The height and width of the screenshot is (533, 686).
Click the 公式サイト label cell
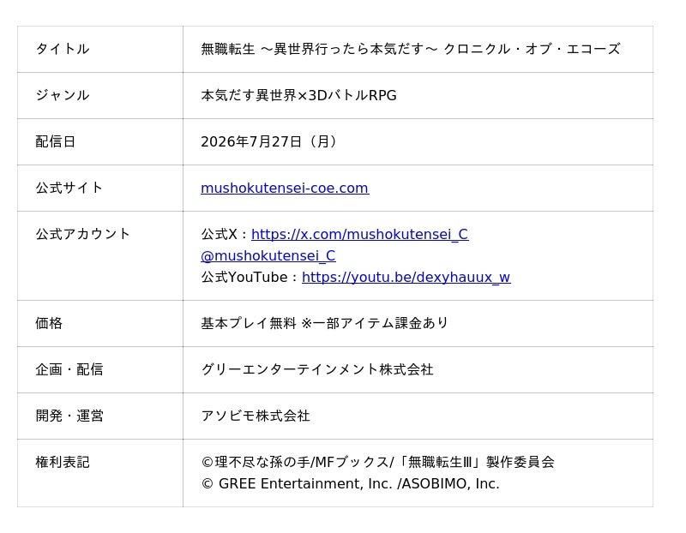point(100,188)
